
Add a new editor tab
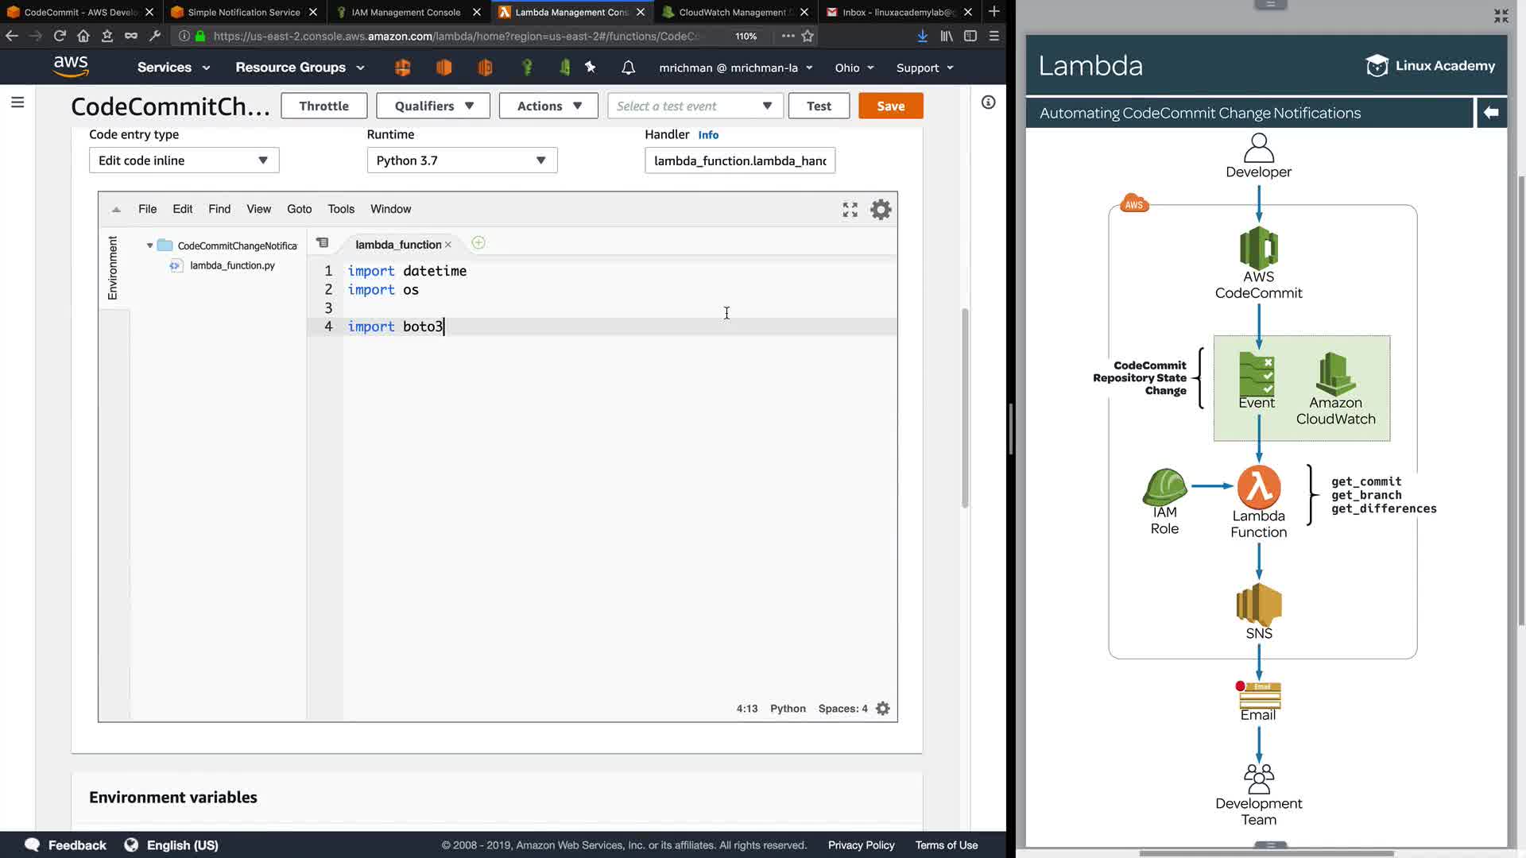[x=478, y=243]
